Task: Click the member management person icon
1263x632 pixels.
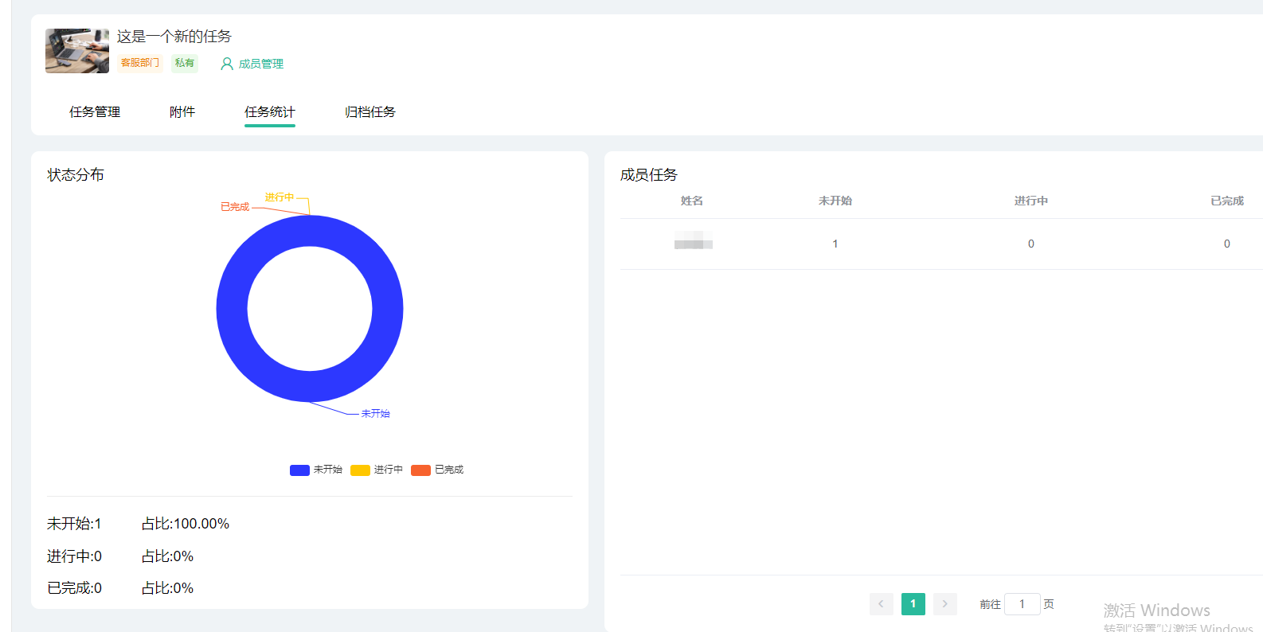Action: tap(227, 64)
